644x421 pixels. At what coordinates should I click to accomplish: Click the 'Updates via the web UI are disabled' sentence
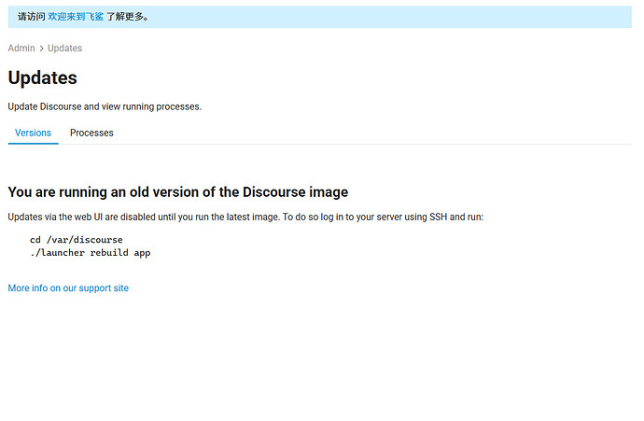245,217
